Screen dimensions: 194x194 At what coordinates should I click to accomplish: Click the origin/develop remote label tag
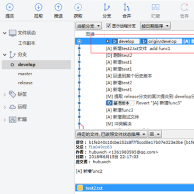[x=162, y=41]
